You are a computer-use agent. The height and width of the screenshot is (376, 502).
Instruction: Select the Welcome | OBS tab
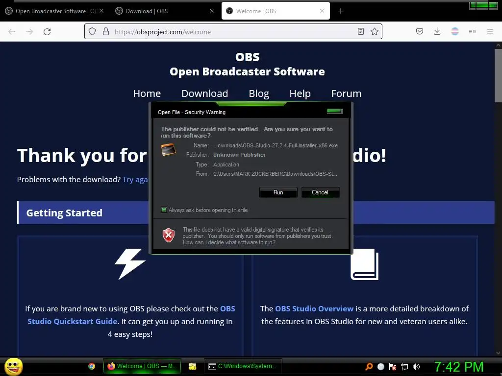pos(276,11)
